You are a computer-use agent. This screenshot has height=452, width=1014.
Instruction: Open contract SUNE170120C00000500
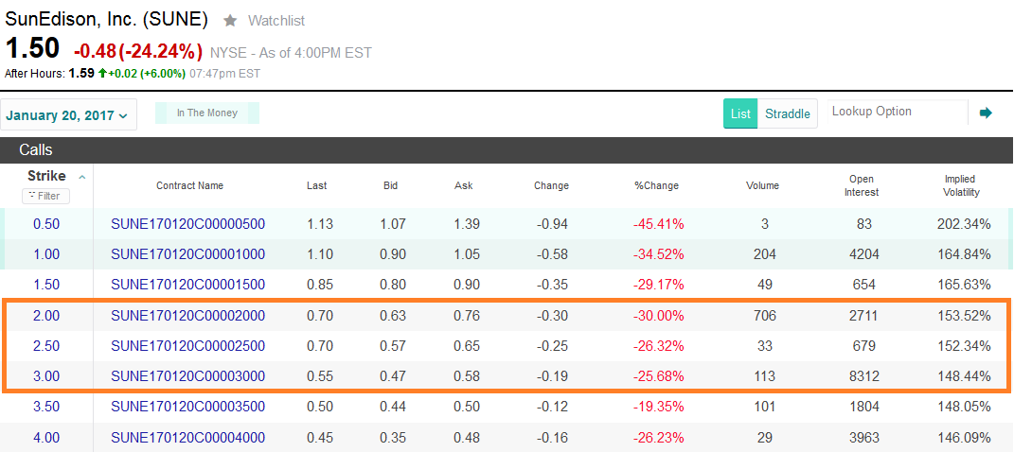[x=188, y=224]
